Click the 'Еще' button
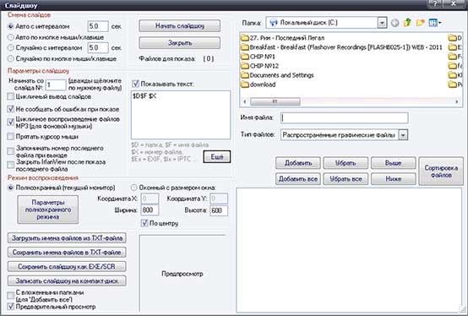The height and width of the screenshot is (316, 468). click(x=217, y=156)
